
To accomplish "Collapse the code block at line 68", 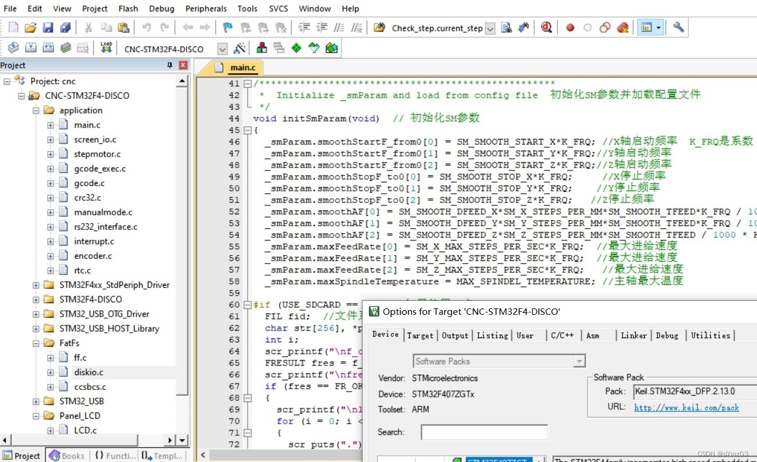I will (x=248, y=398).
